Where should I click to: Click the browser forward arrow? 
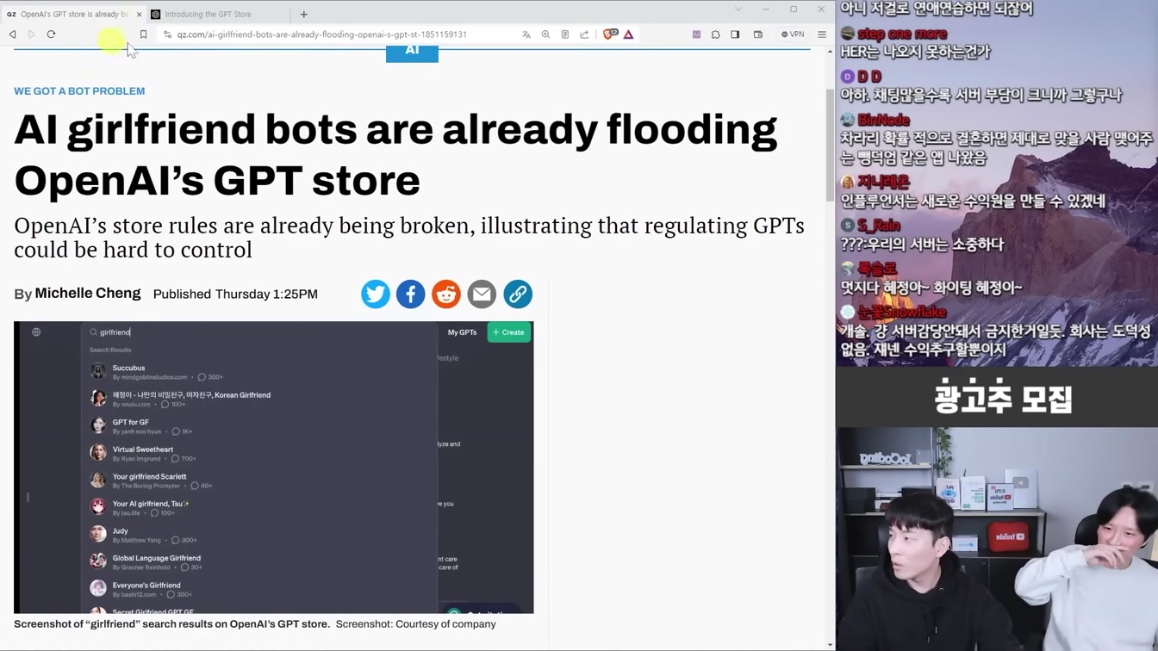32,34
